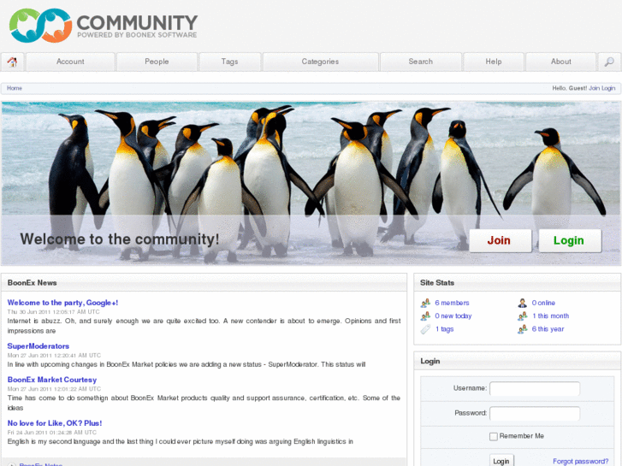Click 'Welcome to the community!' banner text
The image size is (622, 466).
coord(120,239)
